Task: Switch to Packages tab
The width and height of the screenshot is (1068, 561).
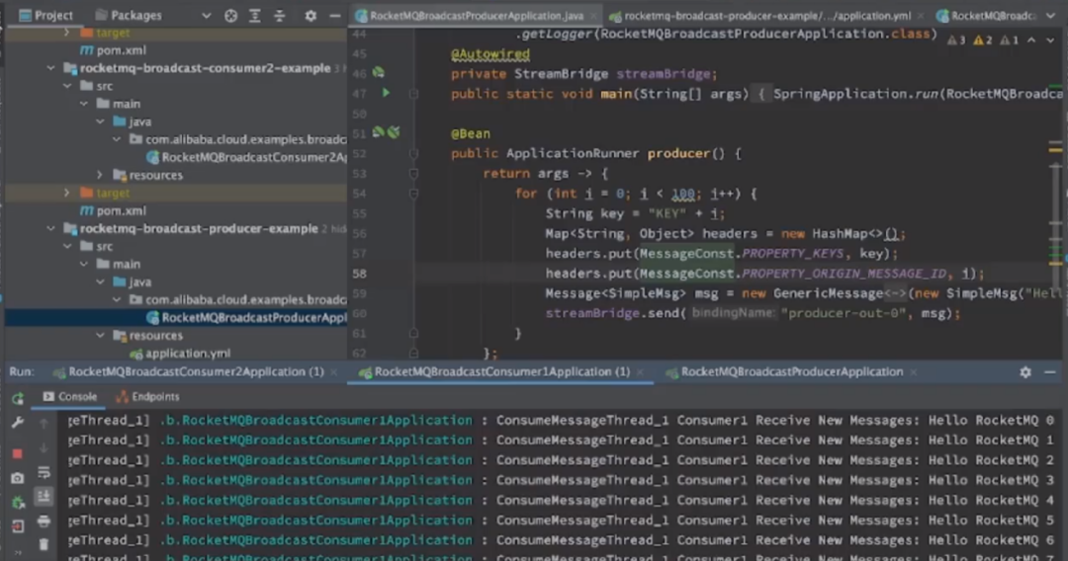Action: 129,15
